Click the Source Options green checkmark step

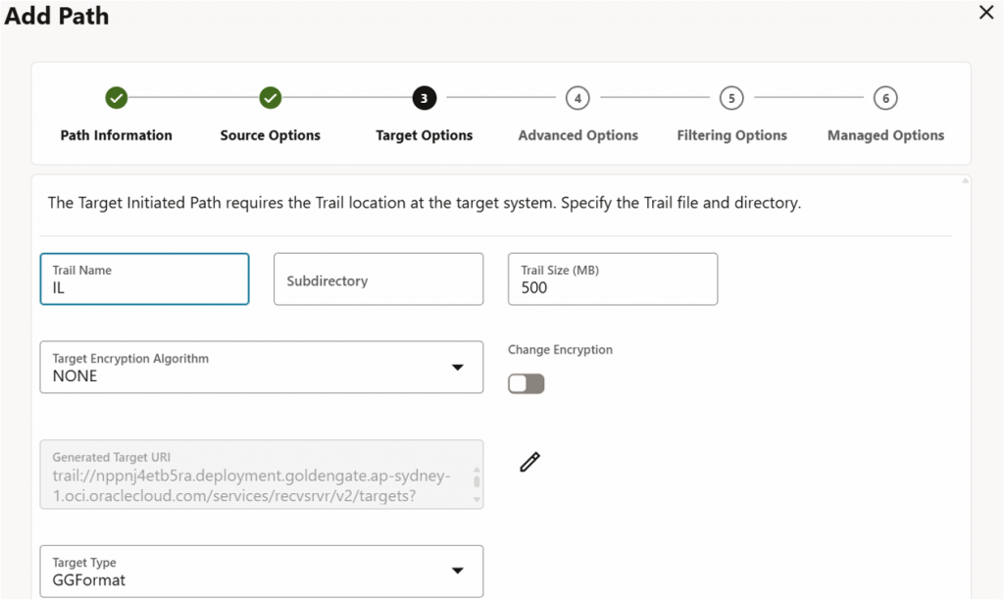(271, 98)
